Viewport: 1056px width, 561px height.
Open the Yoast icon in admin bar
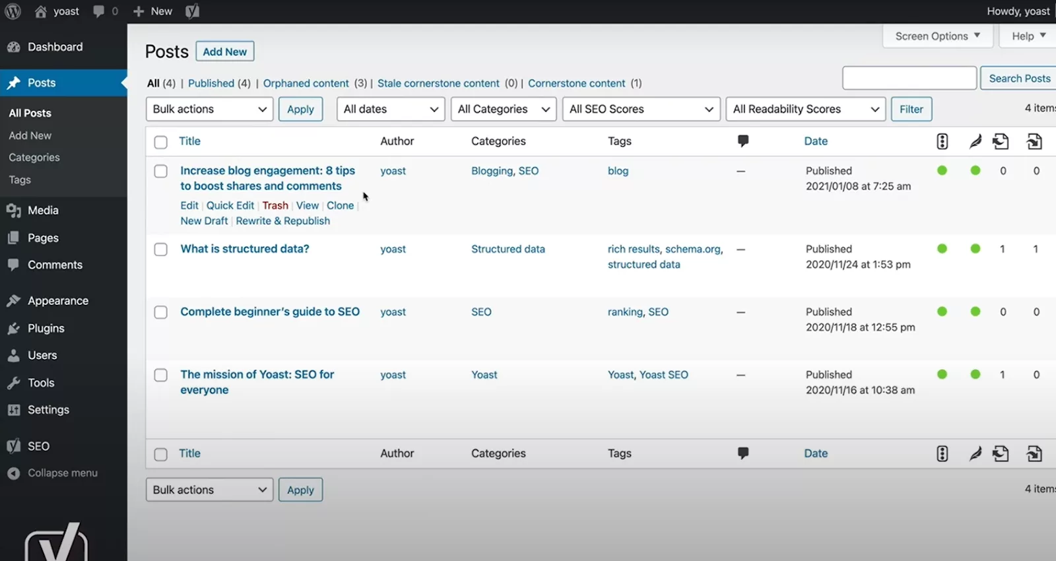click(x=192, y=11)
